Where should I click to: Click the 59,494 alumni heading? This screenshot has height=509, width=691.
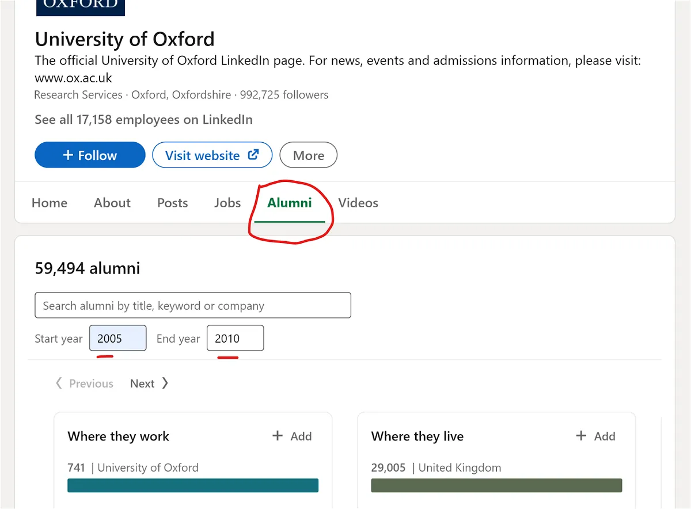tap(88, 268)
